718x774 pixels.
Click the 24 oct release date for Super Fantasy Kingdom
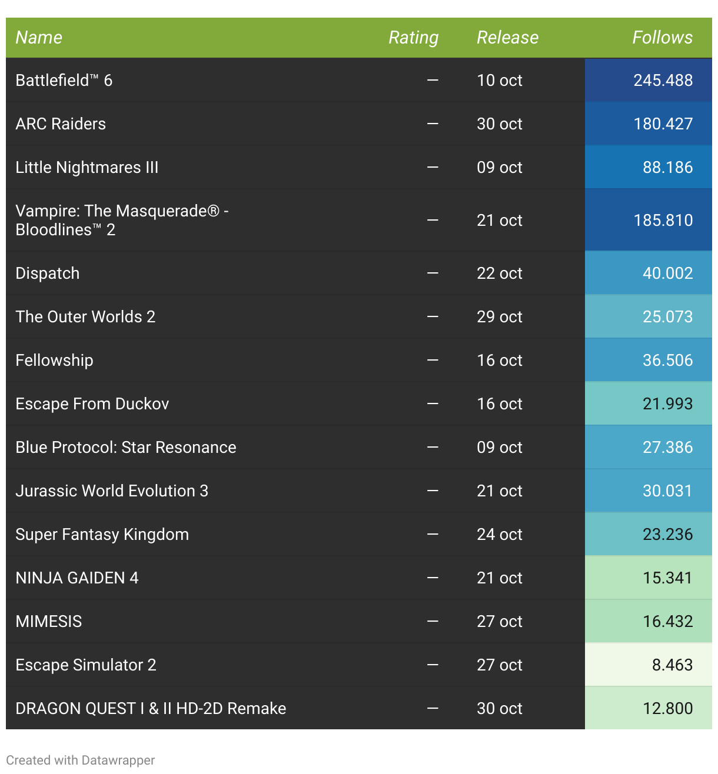499,535
